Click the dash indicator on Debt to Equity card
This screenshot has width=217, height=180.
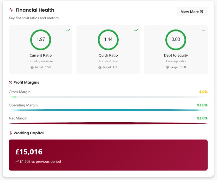tap(203, 30)
